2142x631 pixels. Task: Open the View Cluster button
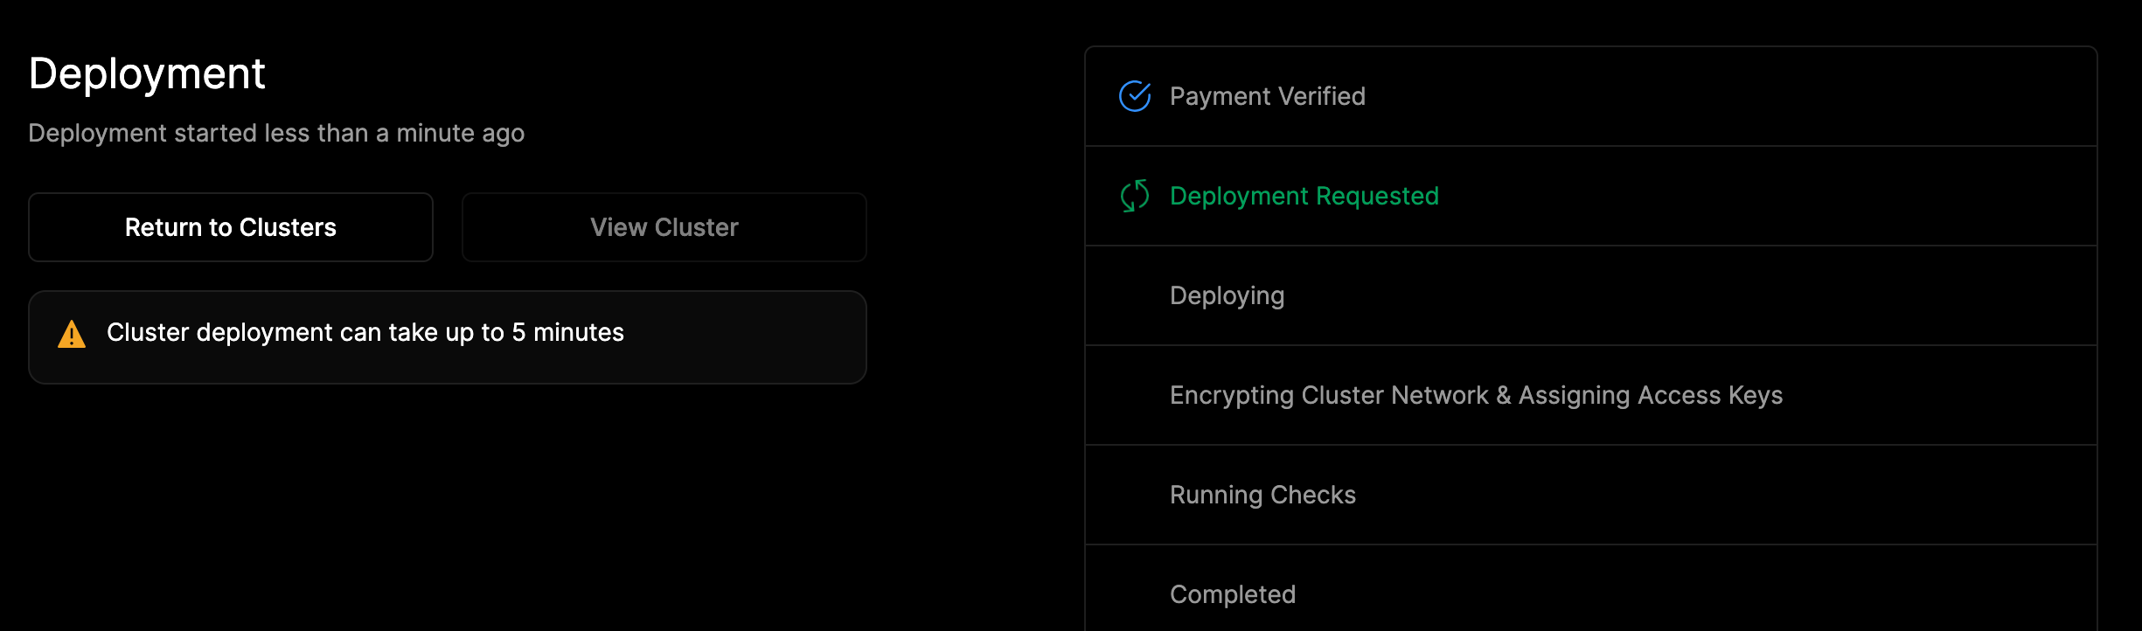[x=664, y=227]
